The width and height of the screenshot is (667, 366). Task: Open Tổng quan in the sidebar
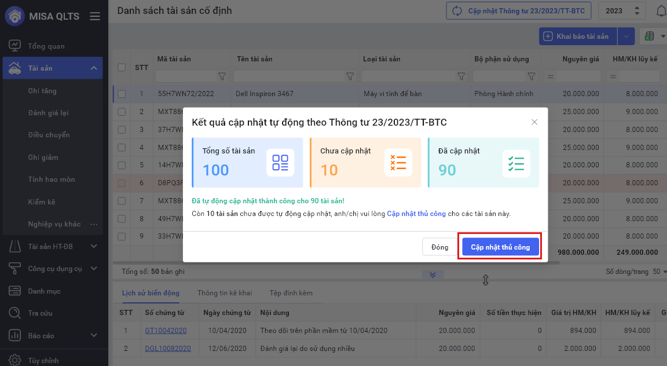(46, 46)
